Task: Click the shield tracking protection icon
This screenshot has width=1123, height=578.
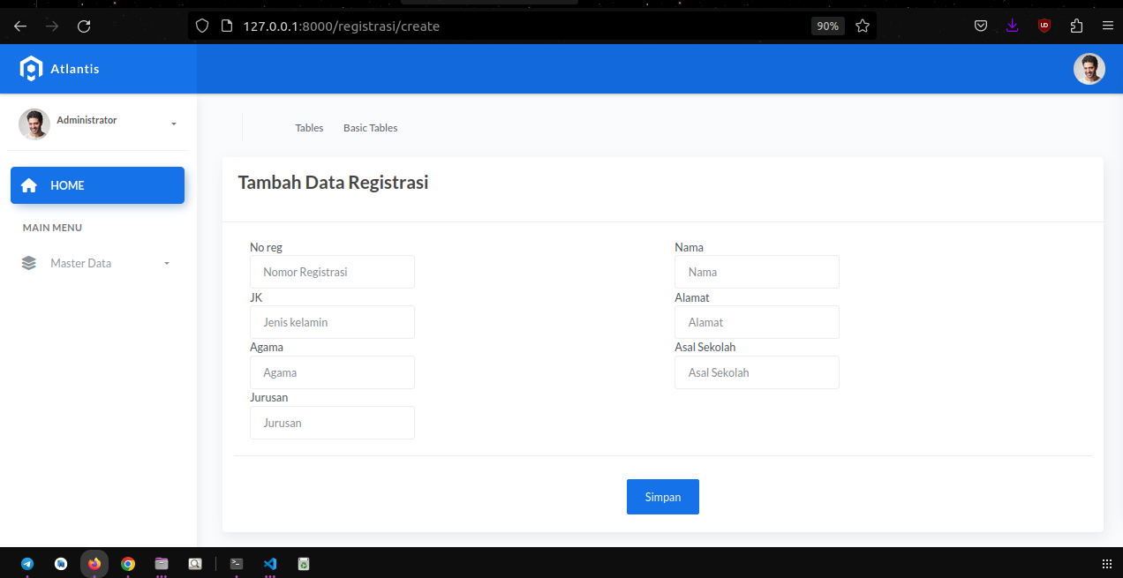Action: (x=202, y=26)
